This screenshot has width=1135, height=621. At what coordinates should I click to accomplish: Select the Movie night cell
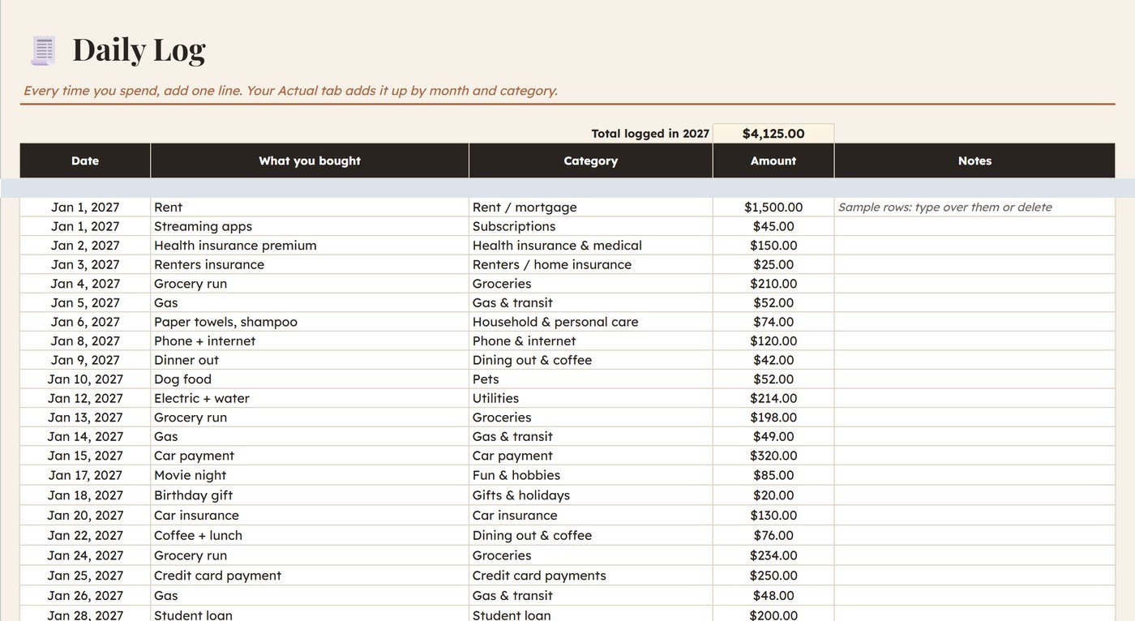[x=310, y=475]
